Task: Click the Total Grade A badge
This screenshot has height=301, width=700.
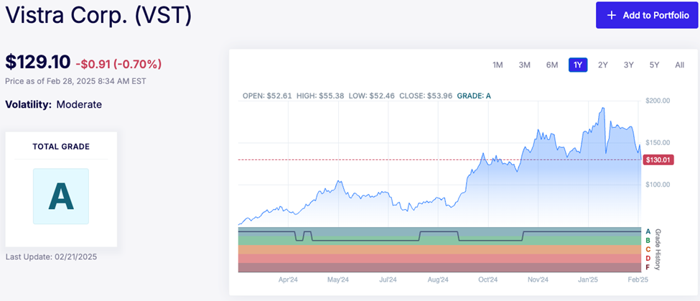Action: [x=60, y=196]
